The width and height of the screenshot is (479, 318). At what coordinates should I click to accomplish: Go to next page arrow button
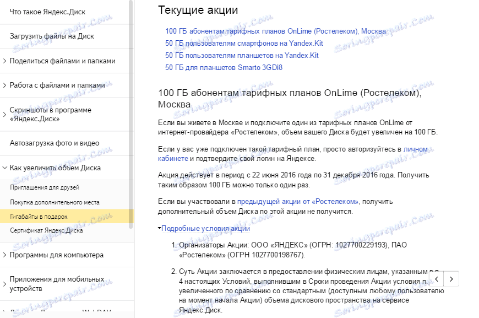451,279
